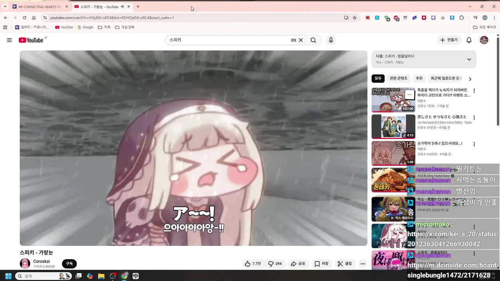Image resolution: width=500 pixels, height=281 pixels.
Task: Open the on-screen keyboard in the search box
Action: tap(293, 40)
